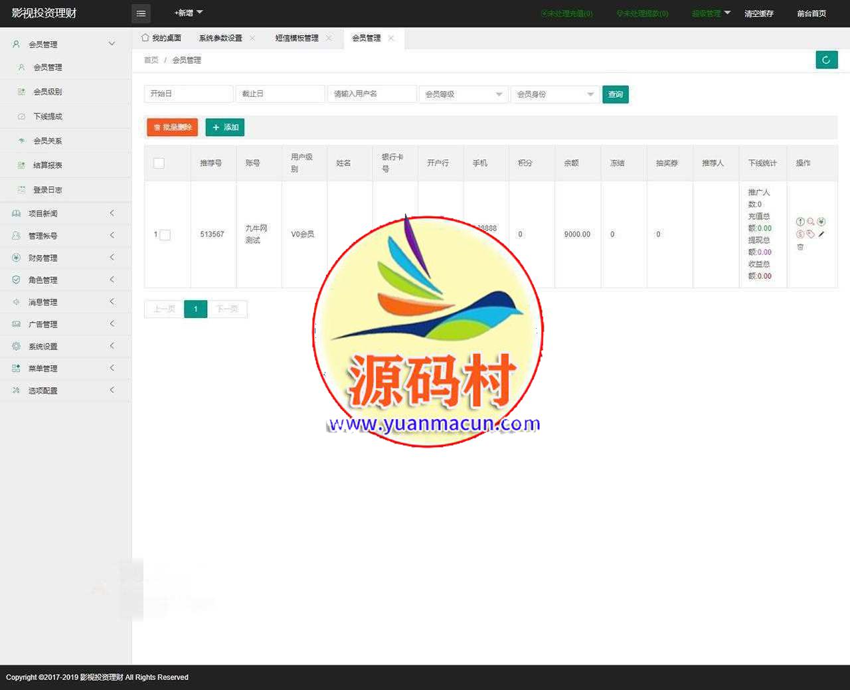Expand the 财务管理 sidebar menu

43,258
